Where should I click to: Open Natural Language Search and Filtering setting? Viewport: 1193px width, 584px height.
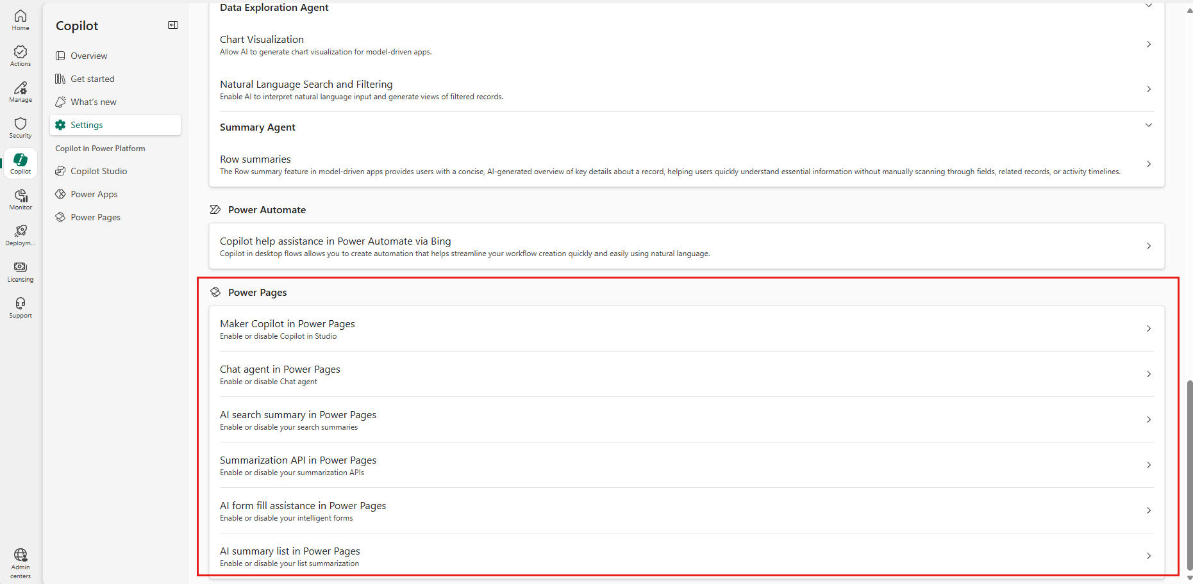pyautogui.click(x=687, y=90)
